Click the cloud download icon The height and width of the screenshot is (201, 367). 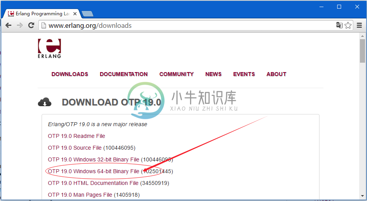(x=44, y=102)
